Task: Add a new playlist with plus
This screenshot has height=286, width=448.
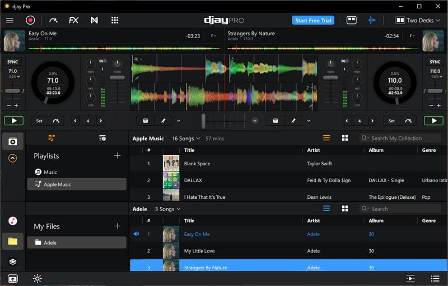Action: coord(117,155)
